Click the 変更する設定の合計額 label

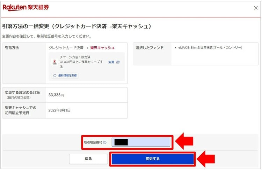pos(22,93)
